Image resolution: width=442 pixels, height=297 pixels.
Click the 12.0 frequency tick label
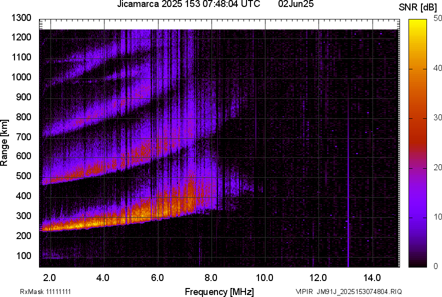(x=318, y=278)
